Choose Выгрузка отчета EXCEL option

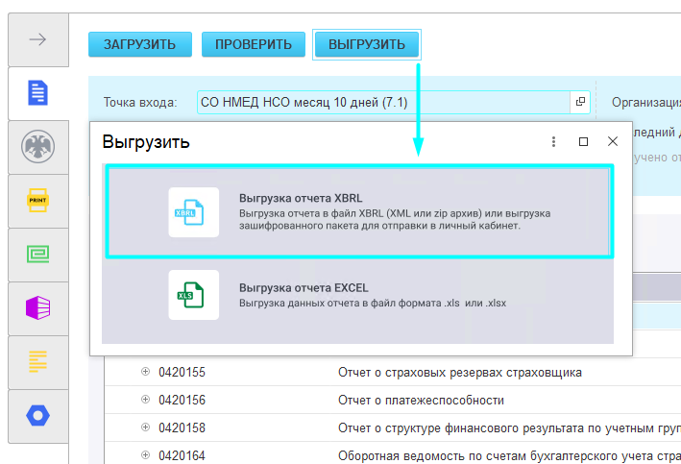(x=357, y=295)
